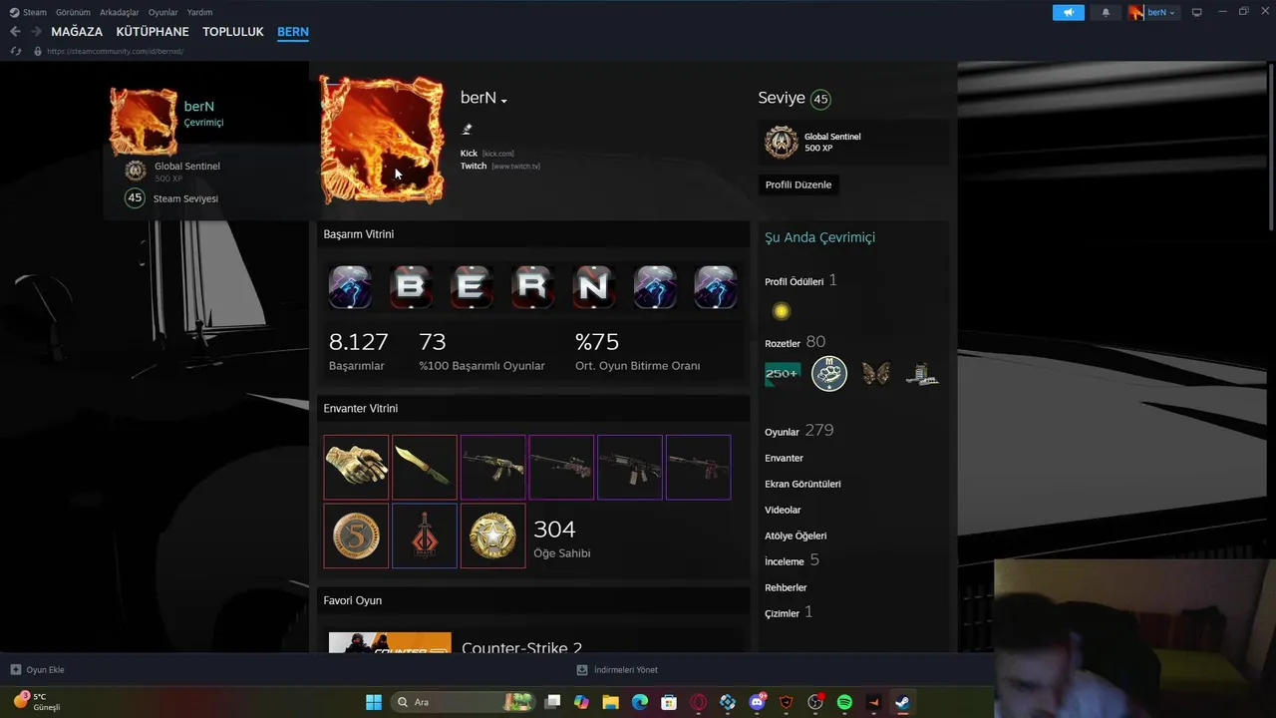Image resolution: width=1276 pixels, height=718 pixels.
Task: Open the Envanter link
Action: tap(784, 458)
